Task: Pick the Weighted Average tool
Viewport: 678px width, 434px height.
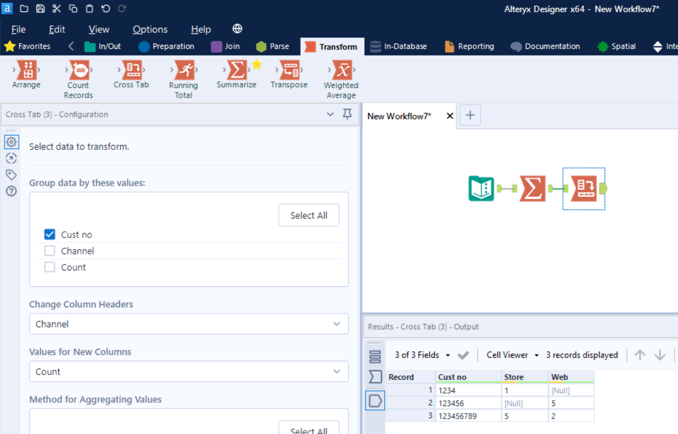Action: (x=340, y=74)
